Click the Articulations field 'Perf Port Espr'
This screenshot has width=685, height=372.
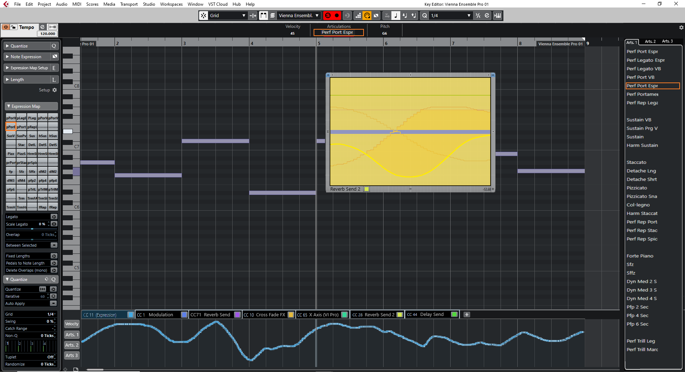[x=339, y=32]
